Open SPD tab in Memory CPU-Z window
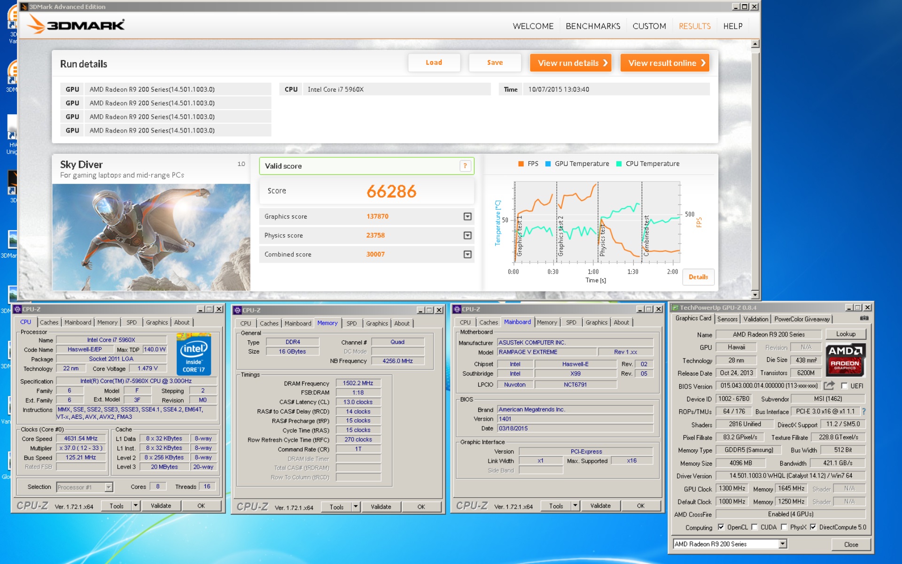This screenshot has width=902, height=564. [351, 323]
